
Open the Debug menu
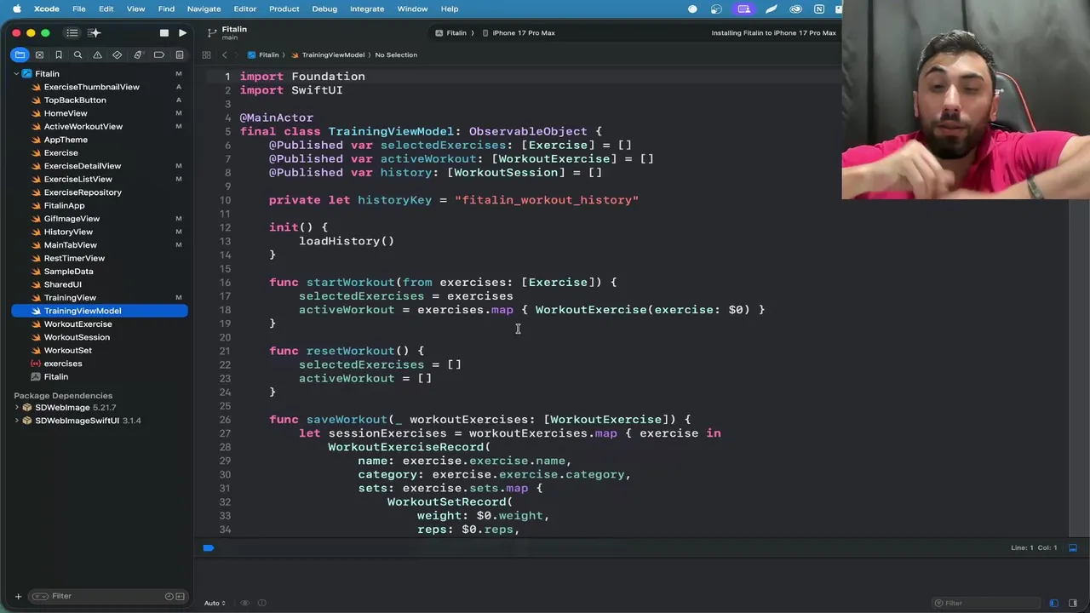point(324,9)
